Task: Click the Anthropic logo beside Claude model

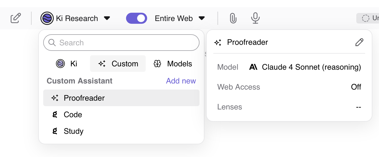Action: coord(253,67)
